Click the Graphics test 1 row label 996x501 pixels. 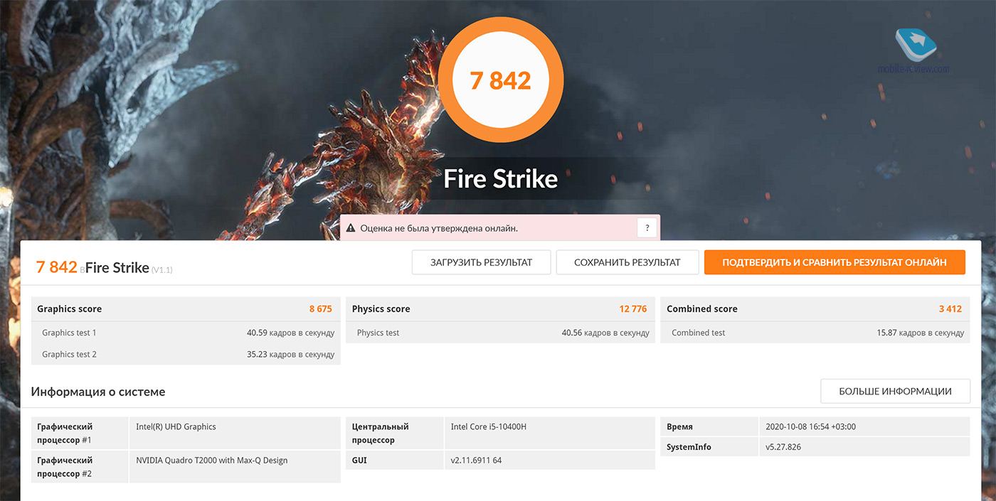69,333
